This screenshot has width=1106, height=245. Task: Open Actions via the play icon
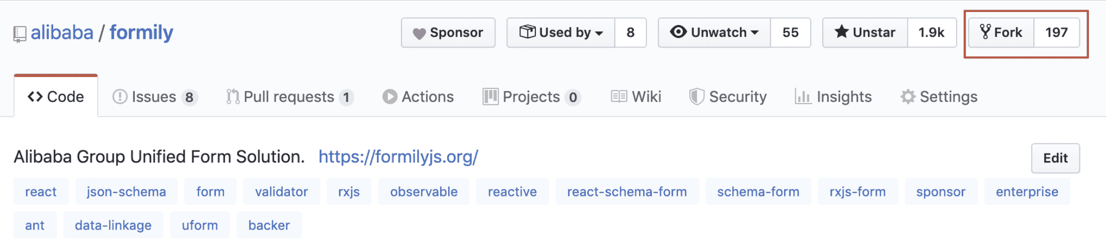coord(390,96)
